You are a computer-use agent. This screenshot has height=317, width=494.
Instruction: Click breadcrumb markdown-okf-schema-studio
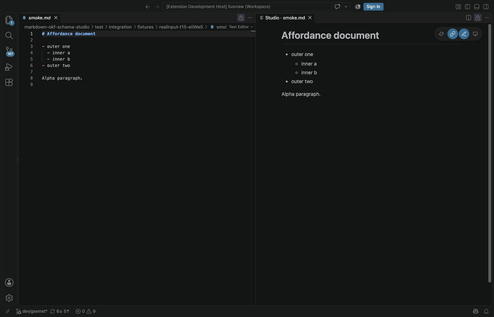coord(57,27)
